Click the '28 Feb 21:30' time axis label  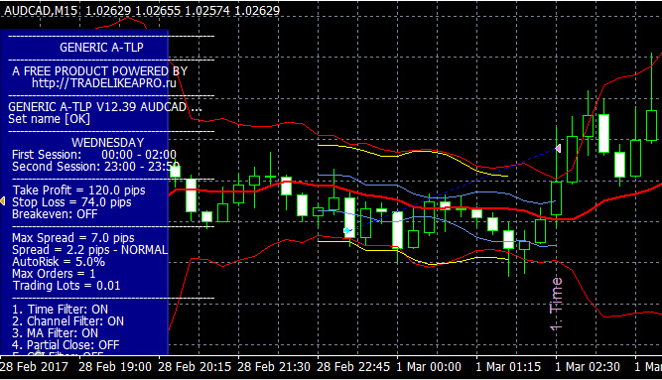pos(274,366)
